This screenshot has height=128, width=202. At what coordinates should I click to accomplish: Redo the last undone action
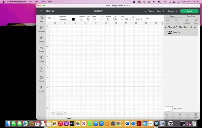(54, 18)
